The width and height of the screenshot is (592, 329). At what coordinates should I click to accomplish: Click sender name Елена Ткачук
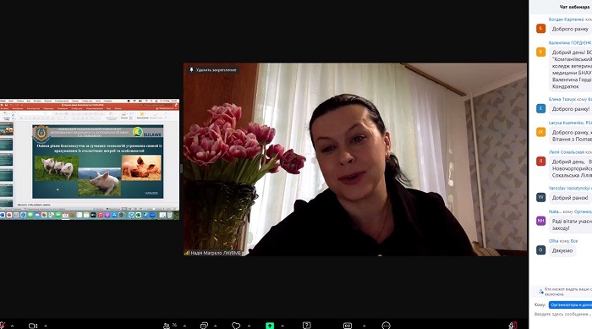(x=562, y=99)
